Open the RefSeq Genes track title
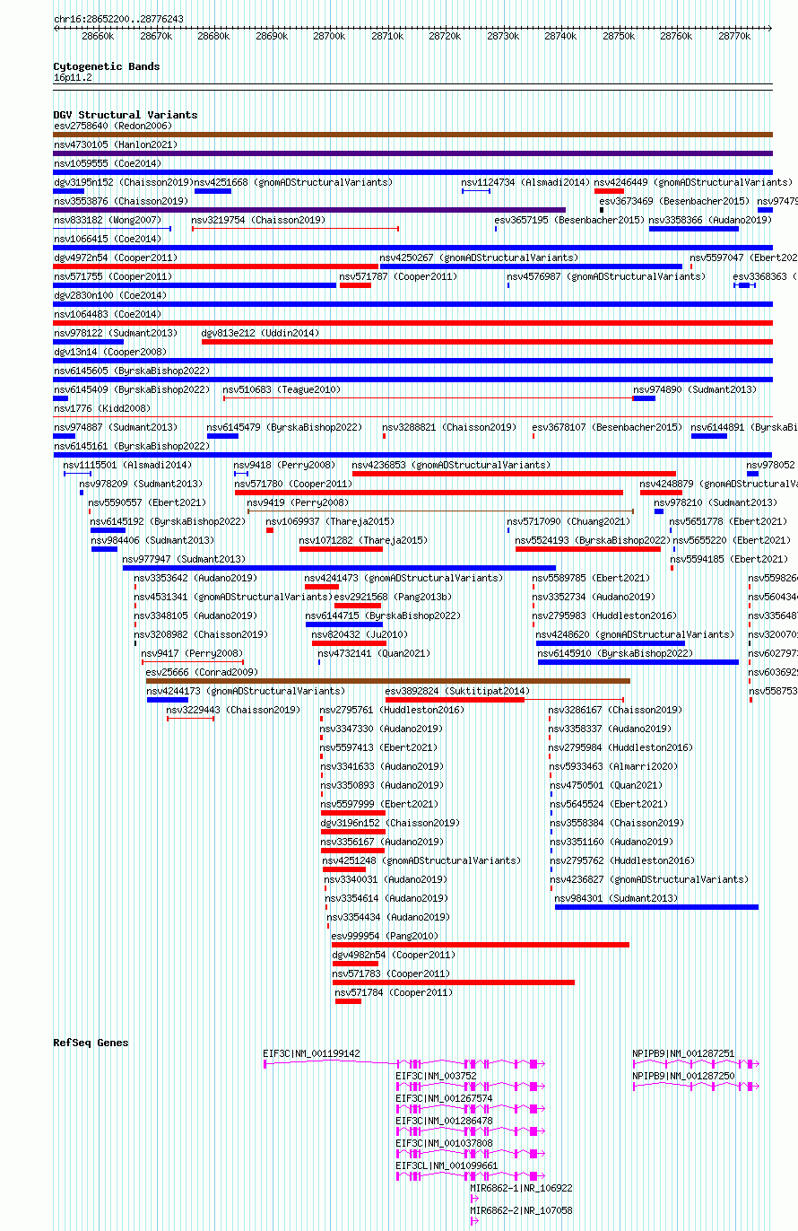The width and height of the screenshot is (798, 1231). (91, 1043)
